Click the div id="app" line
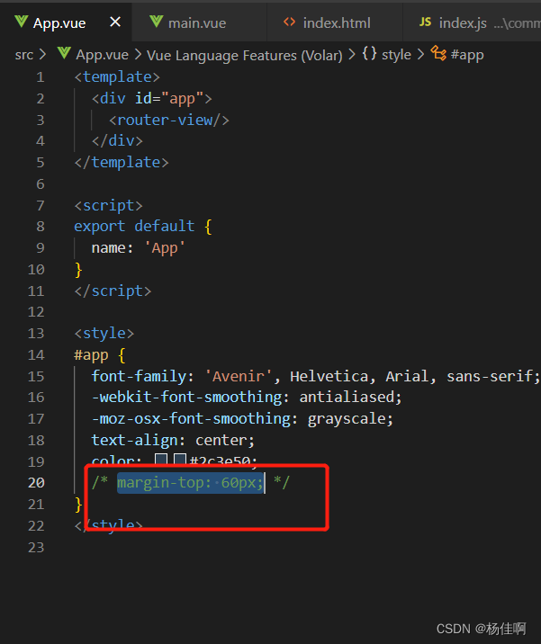 152,99
